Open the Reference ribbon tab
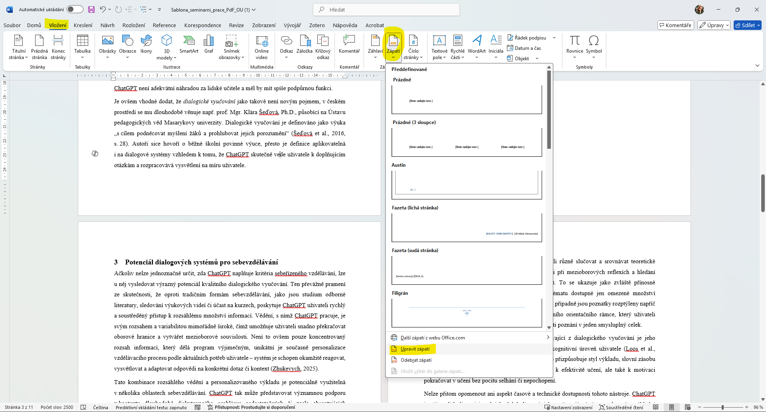Screen dimensions: 766x412 click(x=164, y=25)
